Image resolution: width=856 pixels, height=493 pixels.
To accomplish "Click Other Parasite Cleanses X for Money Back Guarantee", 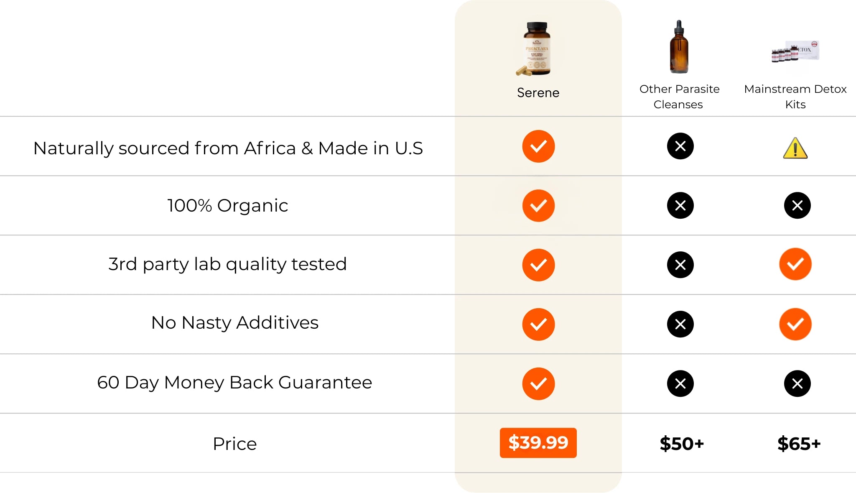I will coord(680,383).
